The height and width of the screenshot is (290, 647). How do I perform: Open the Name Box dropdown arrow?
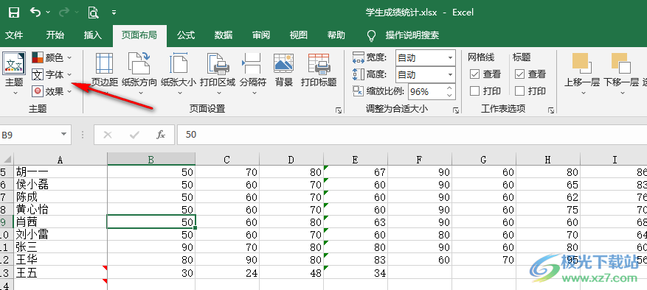tap(63, 134)
